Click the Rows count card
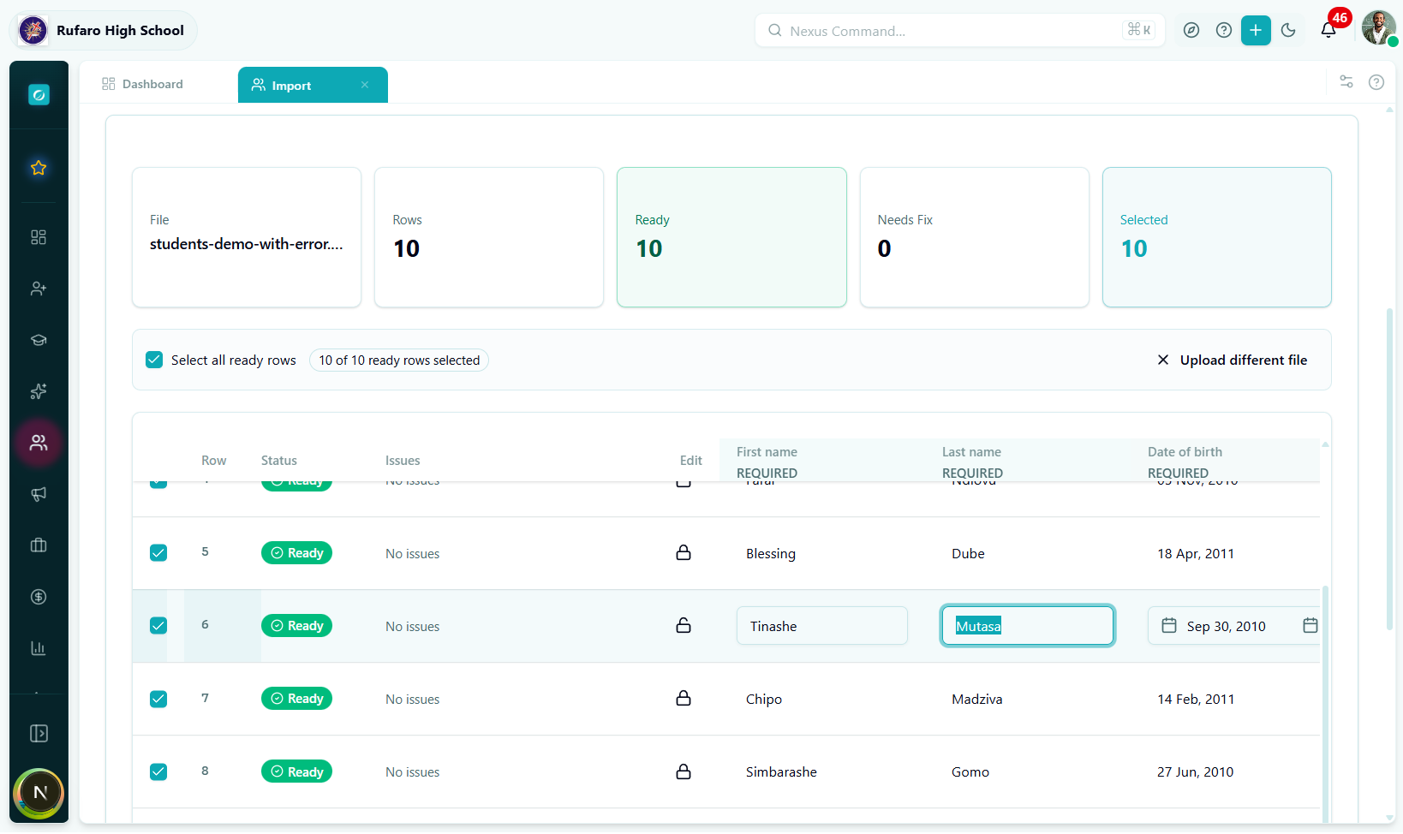 (489, 237)
